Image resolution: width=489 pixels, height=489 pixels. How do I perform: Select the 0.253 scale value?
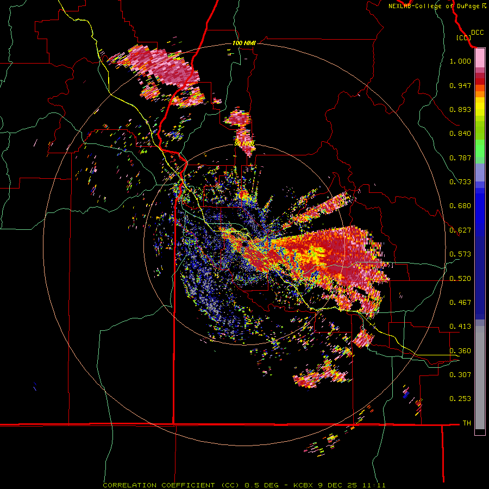click(x=460, y=399)
